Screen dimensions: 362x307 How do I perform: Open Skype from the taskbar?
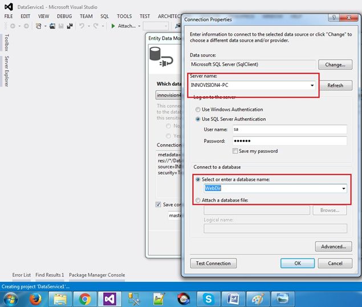click(209, 299)
